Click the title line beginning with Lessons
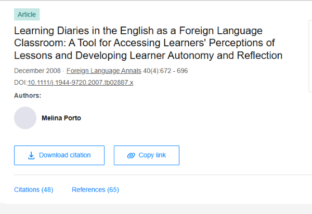312x214 pixels. coord(148,56)
